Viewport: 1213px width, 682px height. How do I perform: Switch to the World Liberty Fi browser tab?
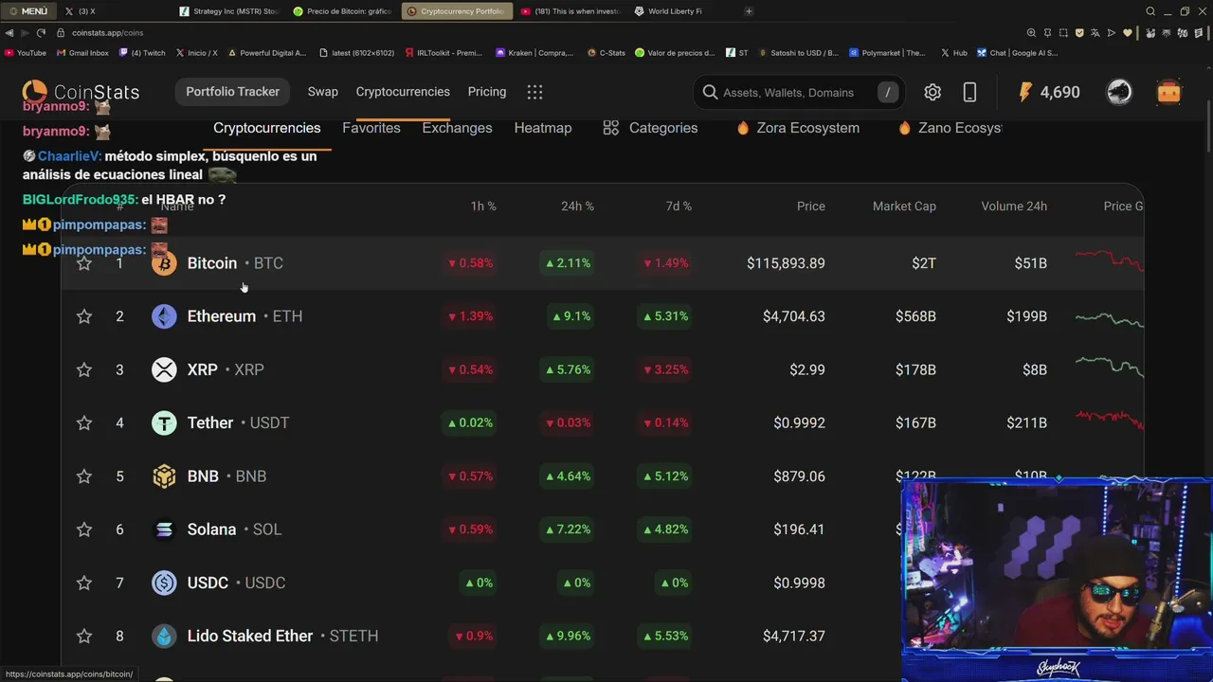pos(668,11)
